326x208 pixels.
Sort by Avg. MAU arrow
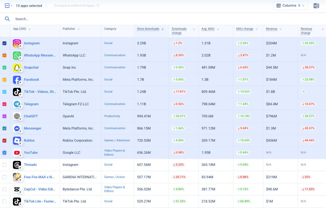click(218, 29)
